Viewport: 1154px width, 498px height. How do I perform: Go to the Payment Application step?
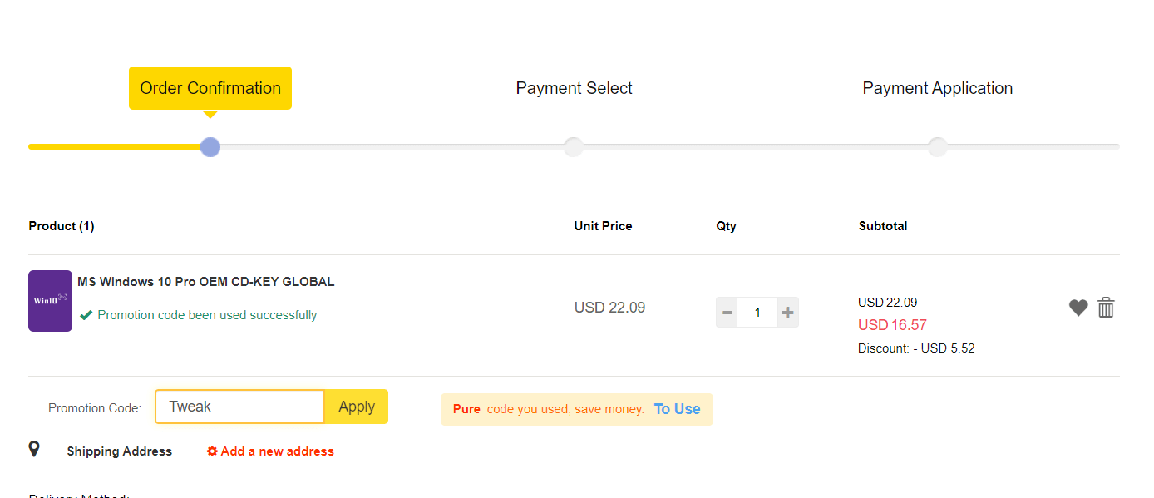pos(937,88)
